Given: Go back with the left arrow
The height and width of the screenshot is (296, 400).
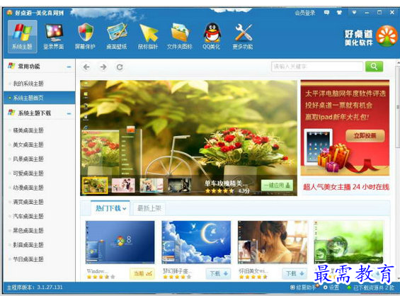Looking at the screenshot, I should coord(86,67).
